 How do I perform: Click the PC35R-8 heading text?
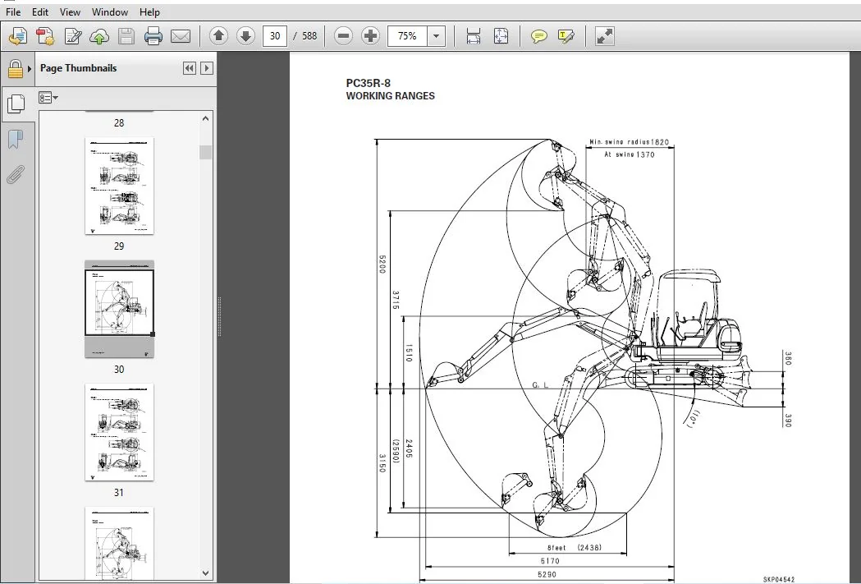pyautogui.click(x=368, y=83)
